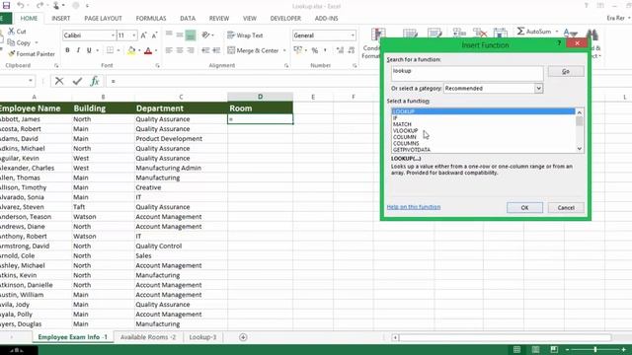Open the font size 11 dropdown

click(x=134, y=35)
